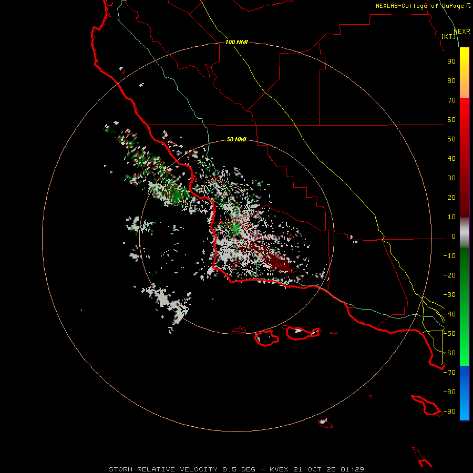Click the "[KT]" units label
Image resolution: width=473 pixels, height=473 pixels.
click(449, 36)
